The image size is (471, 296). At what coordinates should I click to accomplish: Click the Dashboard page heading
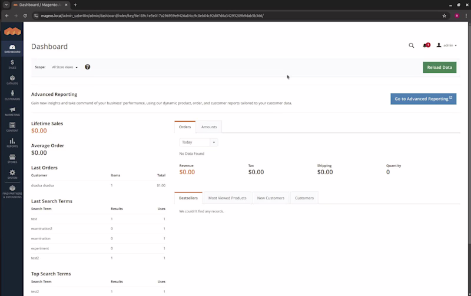49,46
